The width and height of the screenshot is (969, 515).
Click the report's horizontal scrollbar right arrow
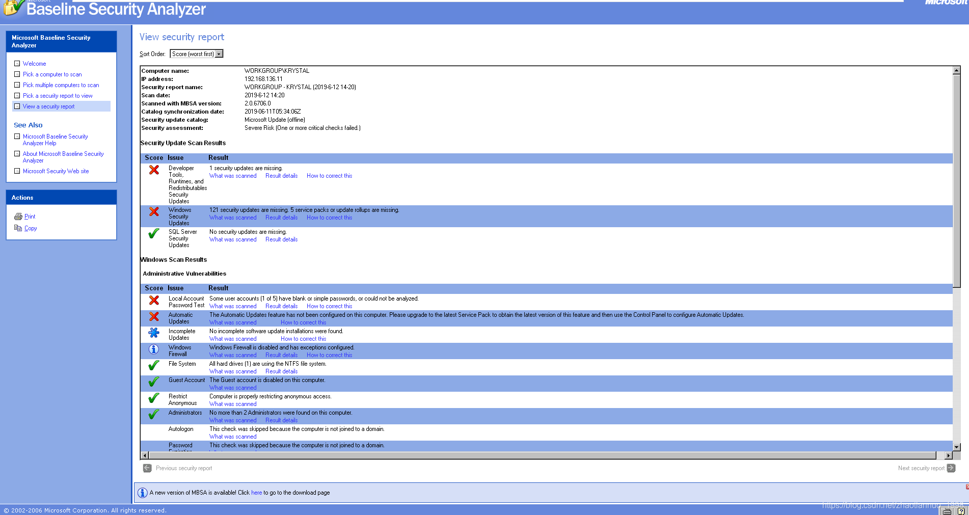click(x=948, y=455)
